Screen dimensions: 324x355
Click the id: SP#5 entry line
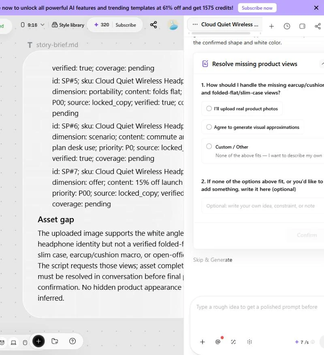pyautogui.click(x=118, y=81)
